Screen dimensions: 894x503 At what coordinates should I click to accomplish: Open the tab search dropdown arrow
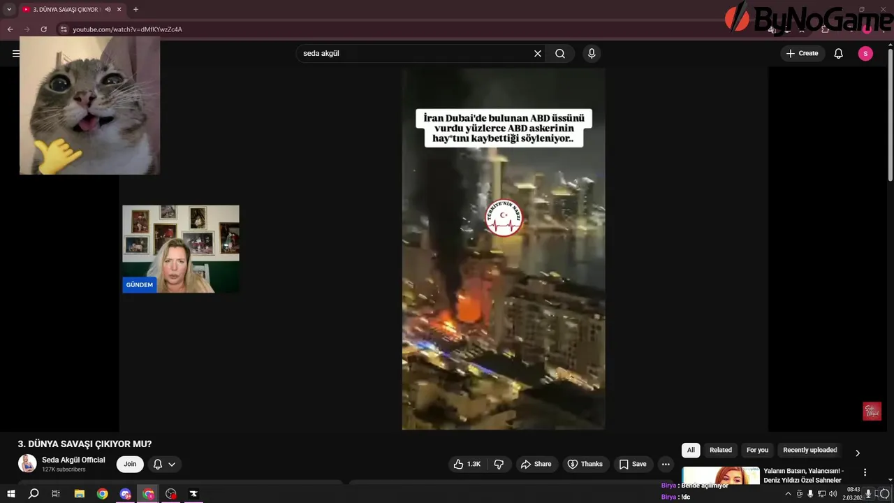pyautogui.click(x=9, y=9)
